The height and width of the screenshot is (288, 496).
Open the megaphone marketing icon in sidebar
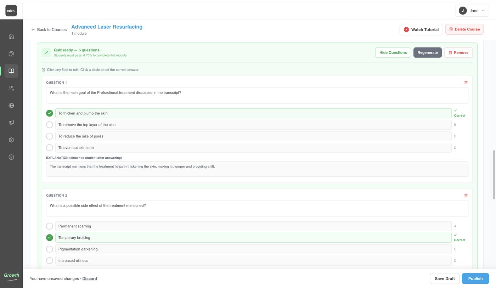point(11,123)
